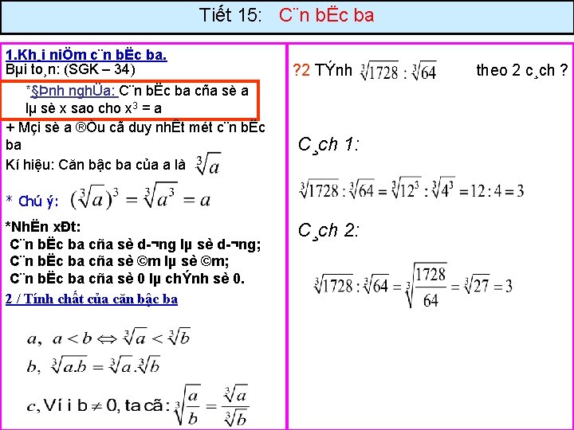
Task: Click the text 'x sao cho x³ = a'
Action: click(111, 107)
